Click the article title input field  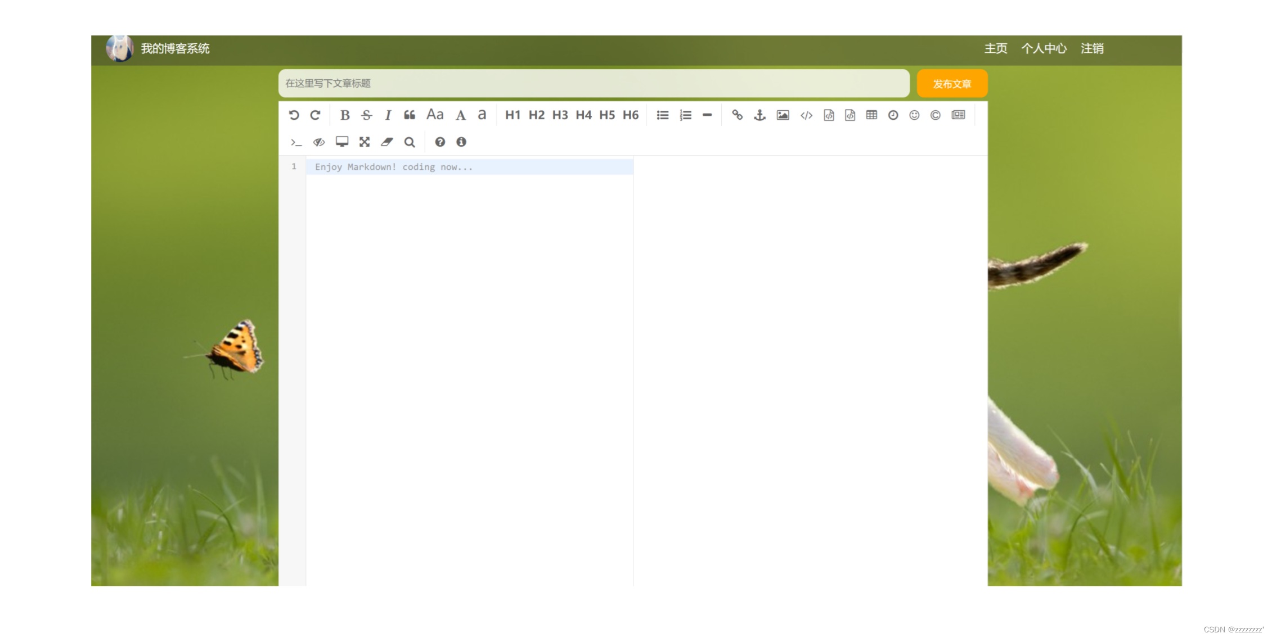tap(594, 84)
